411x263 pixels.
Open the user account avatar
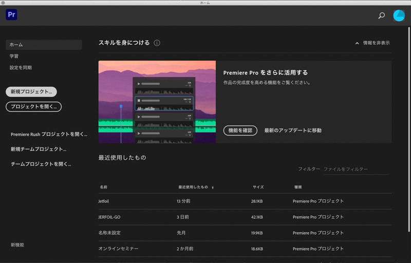pyautogui.click(x=399, y=15)
